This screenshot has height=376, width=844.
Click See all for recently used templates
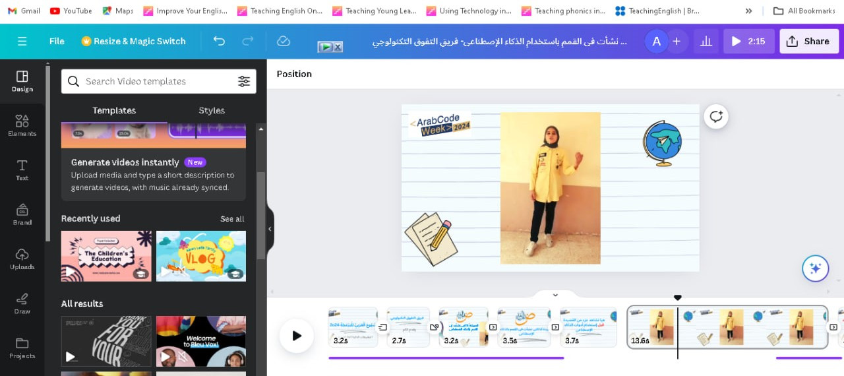click(x=232, y=219)
